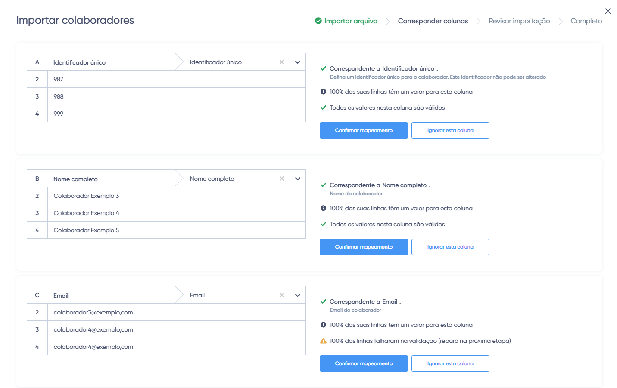617x388 pixels.
Task: Click column C header Email
Action: point(61,296)
